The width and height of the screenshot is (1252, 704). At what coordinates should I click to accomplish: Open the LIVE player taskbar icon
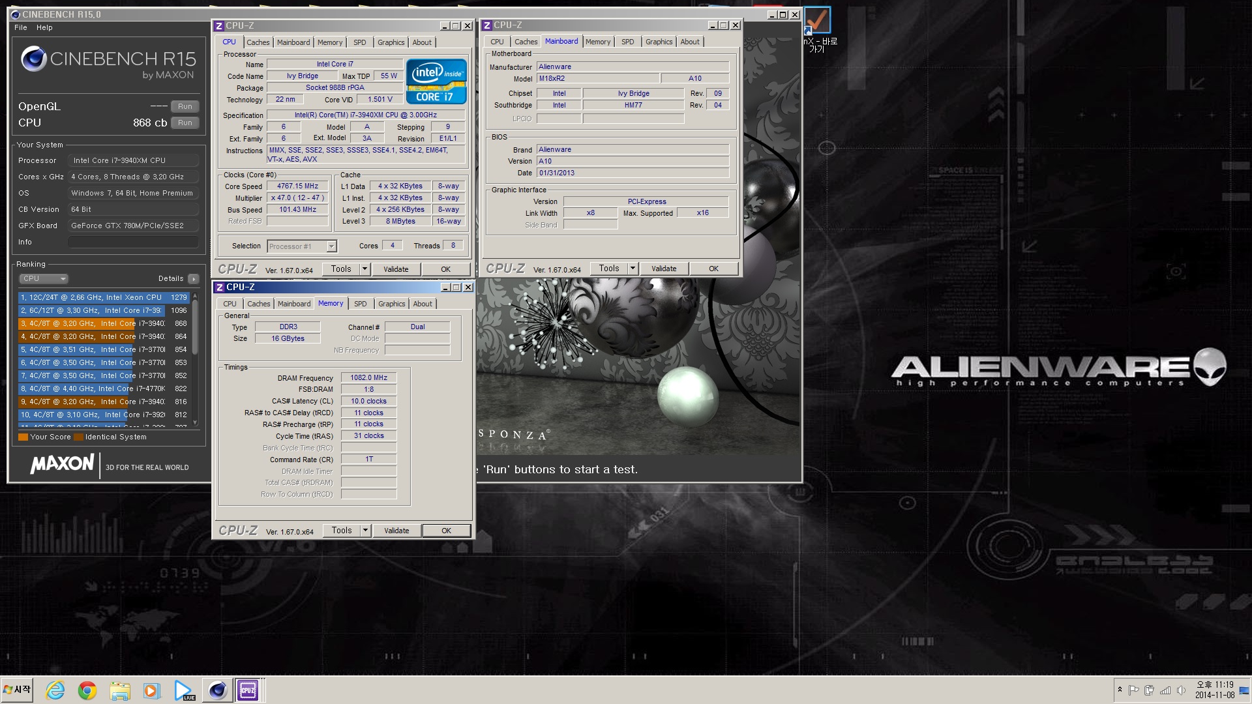(x=184, y=690)
